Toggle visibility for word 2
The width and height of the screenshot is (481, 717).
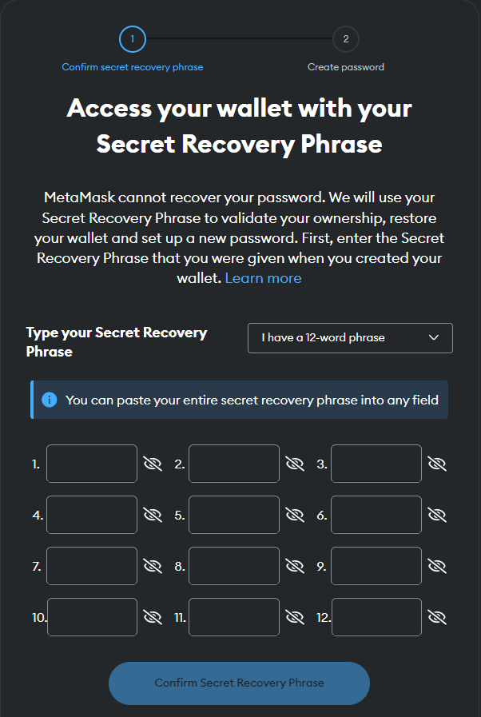point(296,463)
